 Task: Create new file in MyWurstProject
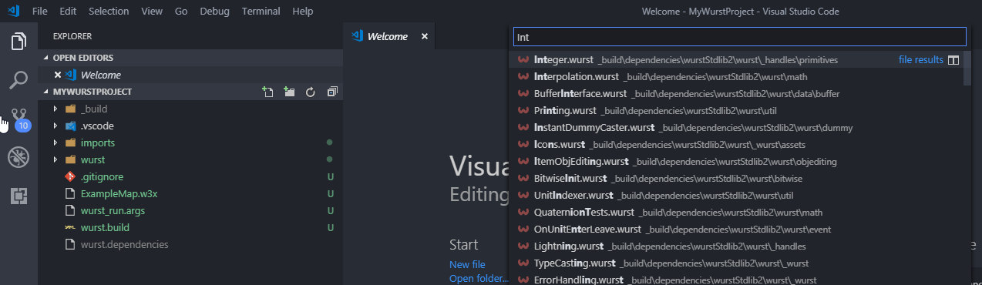coord(268,92)
